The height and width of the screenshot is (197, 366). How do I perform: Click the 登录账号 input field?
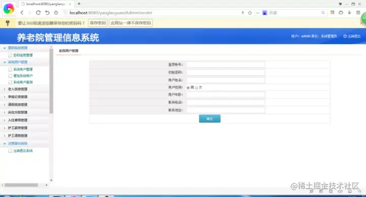(x=226, y=64)
